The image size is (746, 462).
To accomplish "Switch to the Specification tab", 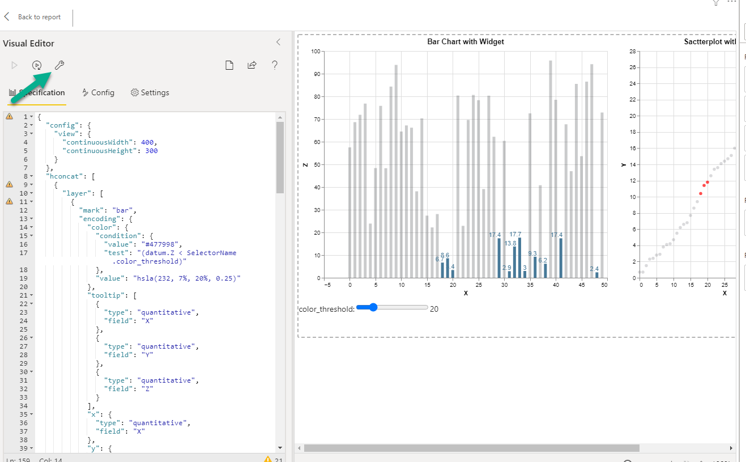I will click(x=37, y=92).
